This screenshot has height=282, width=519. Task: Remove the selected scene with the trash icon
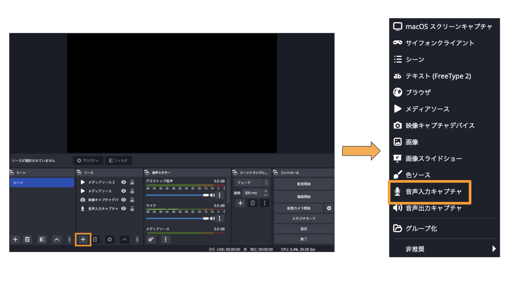pos(27,239)
